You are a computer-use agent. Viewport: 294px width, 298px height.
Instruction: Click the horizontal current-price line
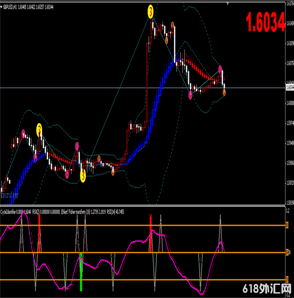(142, 88)
